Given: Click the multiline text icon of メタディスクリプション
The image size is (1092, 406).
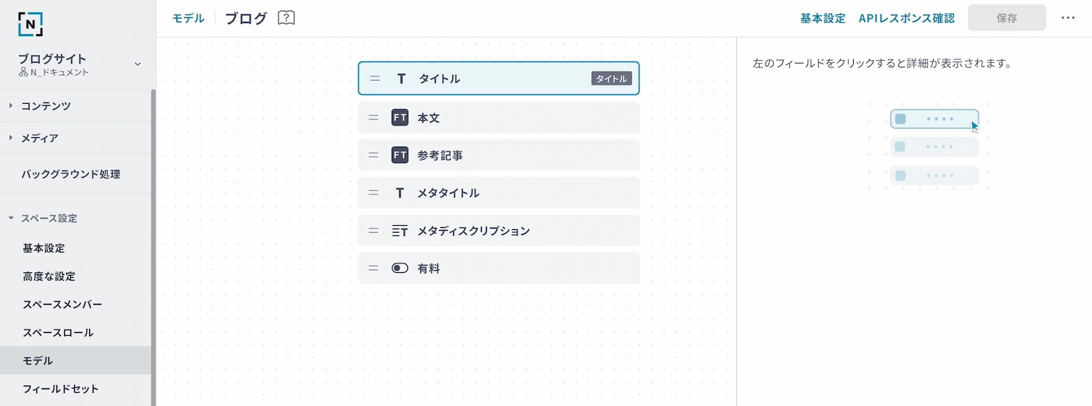Looking at the screenshot, I should [400, 231].
